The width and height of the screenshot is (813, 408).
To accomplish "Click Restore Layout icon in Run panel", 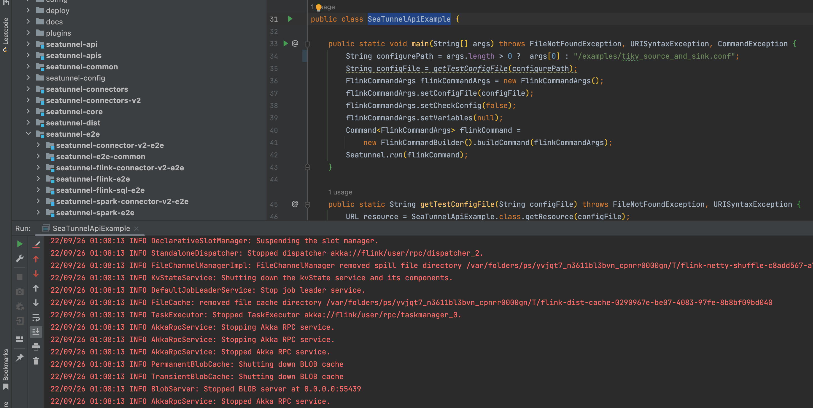I will coord(20,339).
